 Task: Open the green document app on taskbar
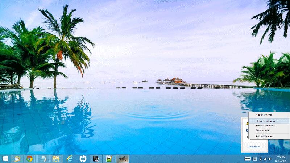[x=109, y=159]
